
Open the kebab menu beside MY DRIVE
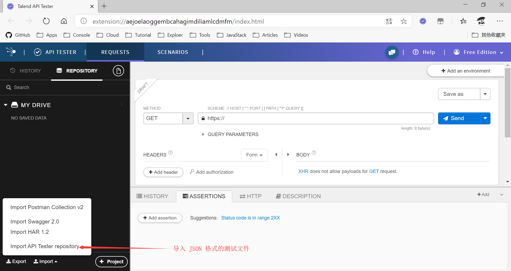[122, 105]
